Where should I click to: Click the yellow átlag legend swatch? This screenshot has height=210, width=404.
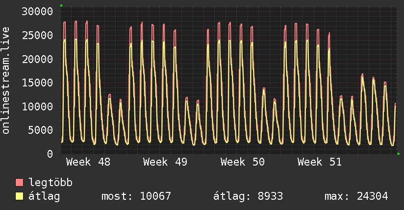point(20,196)
